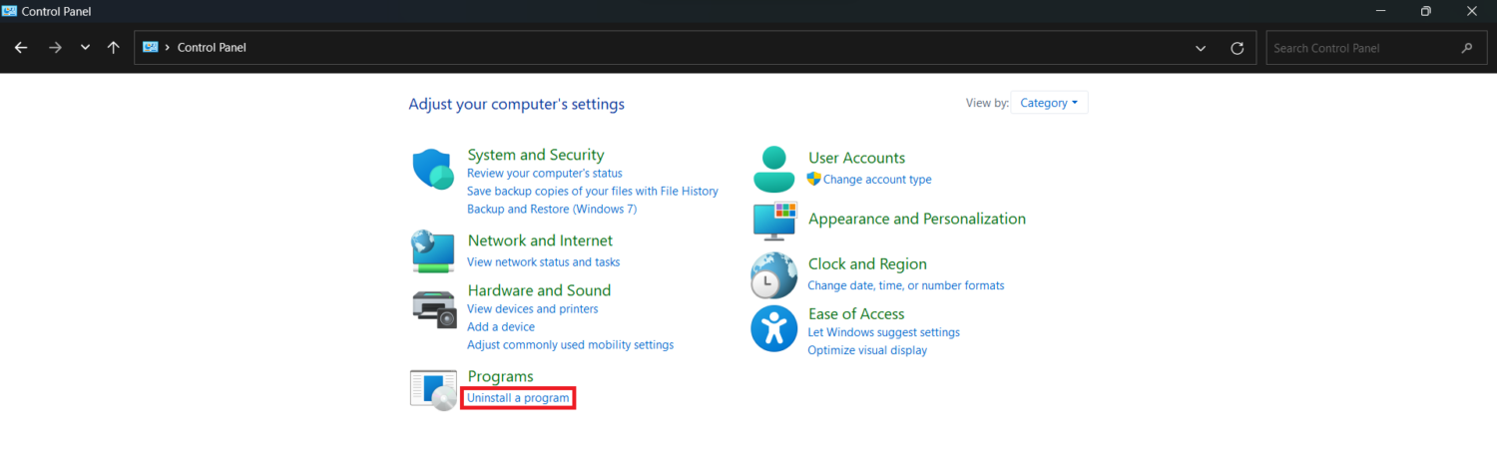The image size is (1497, 476).
Task: Review your computer's status
Action: click(544, 174)
